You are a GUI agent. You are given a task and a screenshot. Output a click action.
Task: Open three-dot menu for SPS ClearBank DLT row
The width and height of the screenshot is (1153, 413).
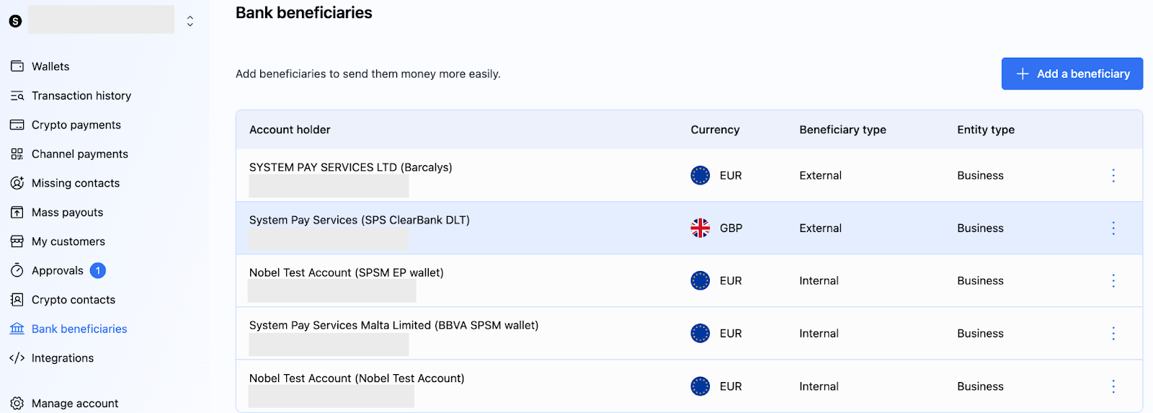[1113, 228]
